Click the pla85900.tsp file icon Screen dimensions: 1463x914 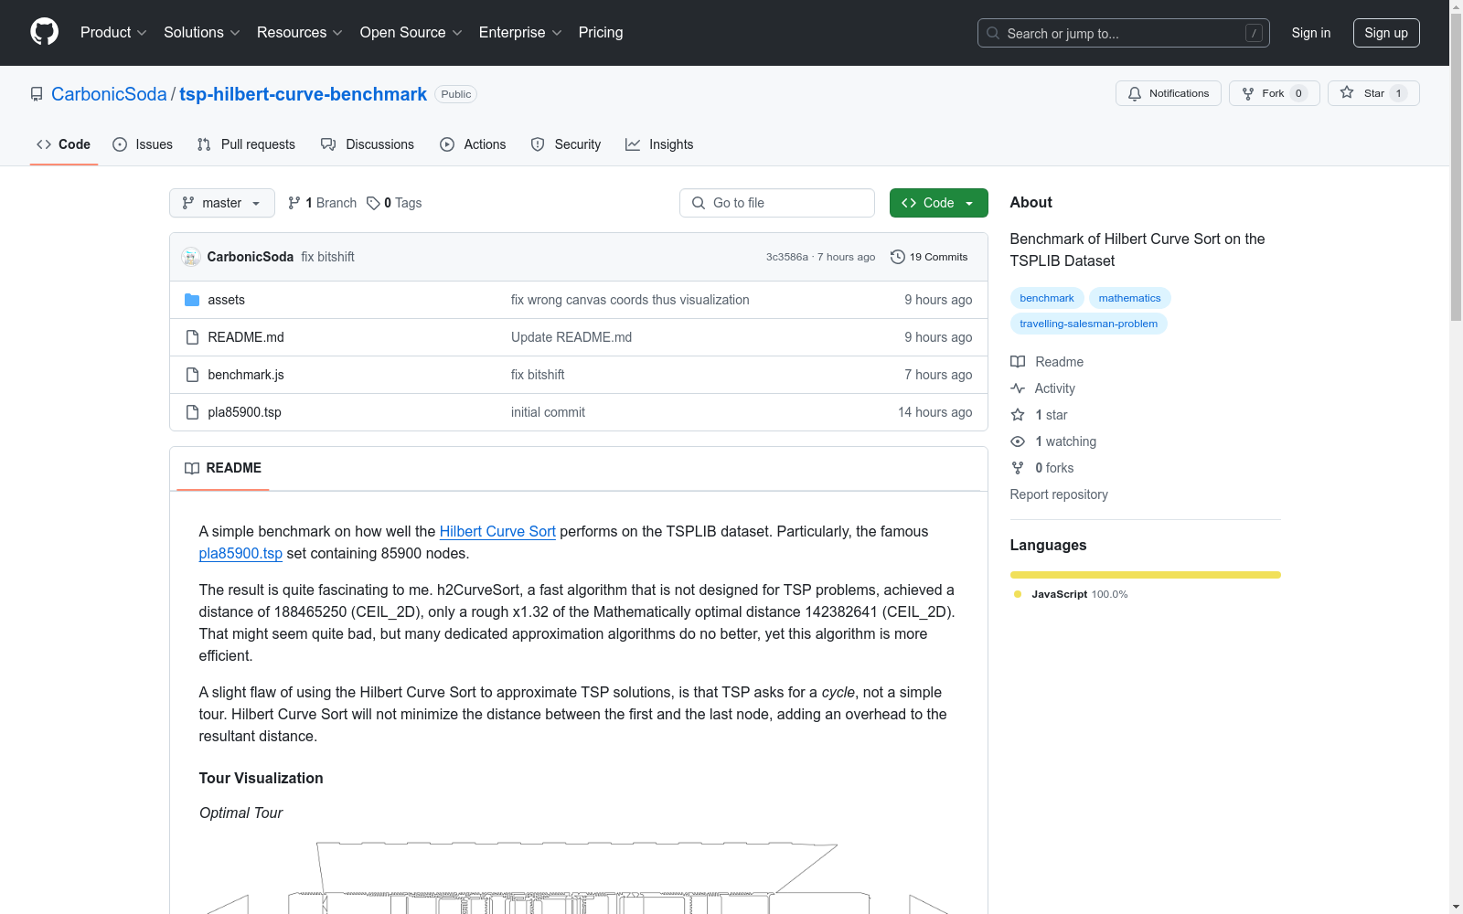click(x=192, y=412)
